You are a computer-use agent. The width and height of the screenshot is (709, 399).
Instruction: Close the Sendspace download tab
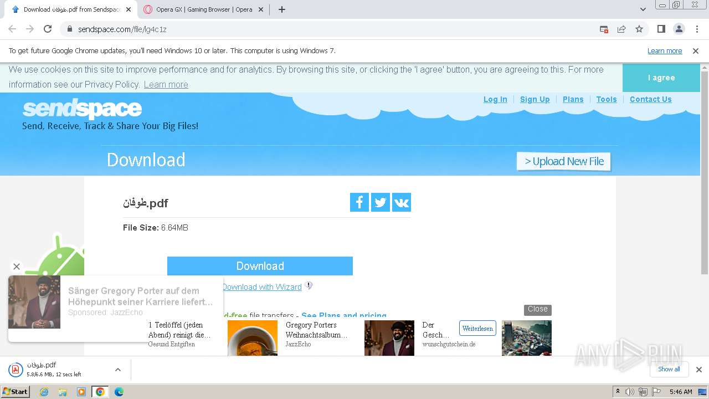[129, 9]
